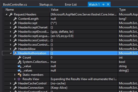Click the HeaderCacheControl wrench icon
Screen dimensions: 138x92
[x=15, y=83]
